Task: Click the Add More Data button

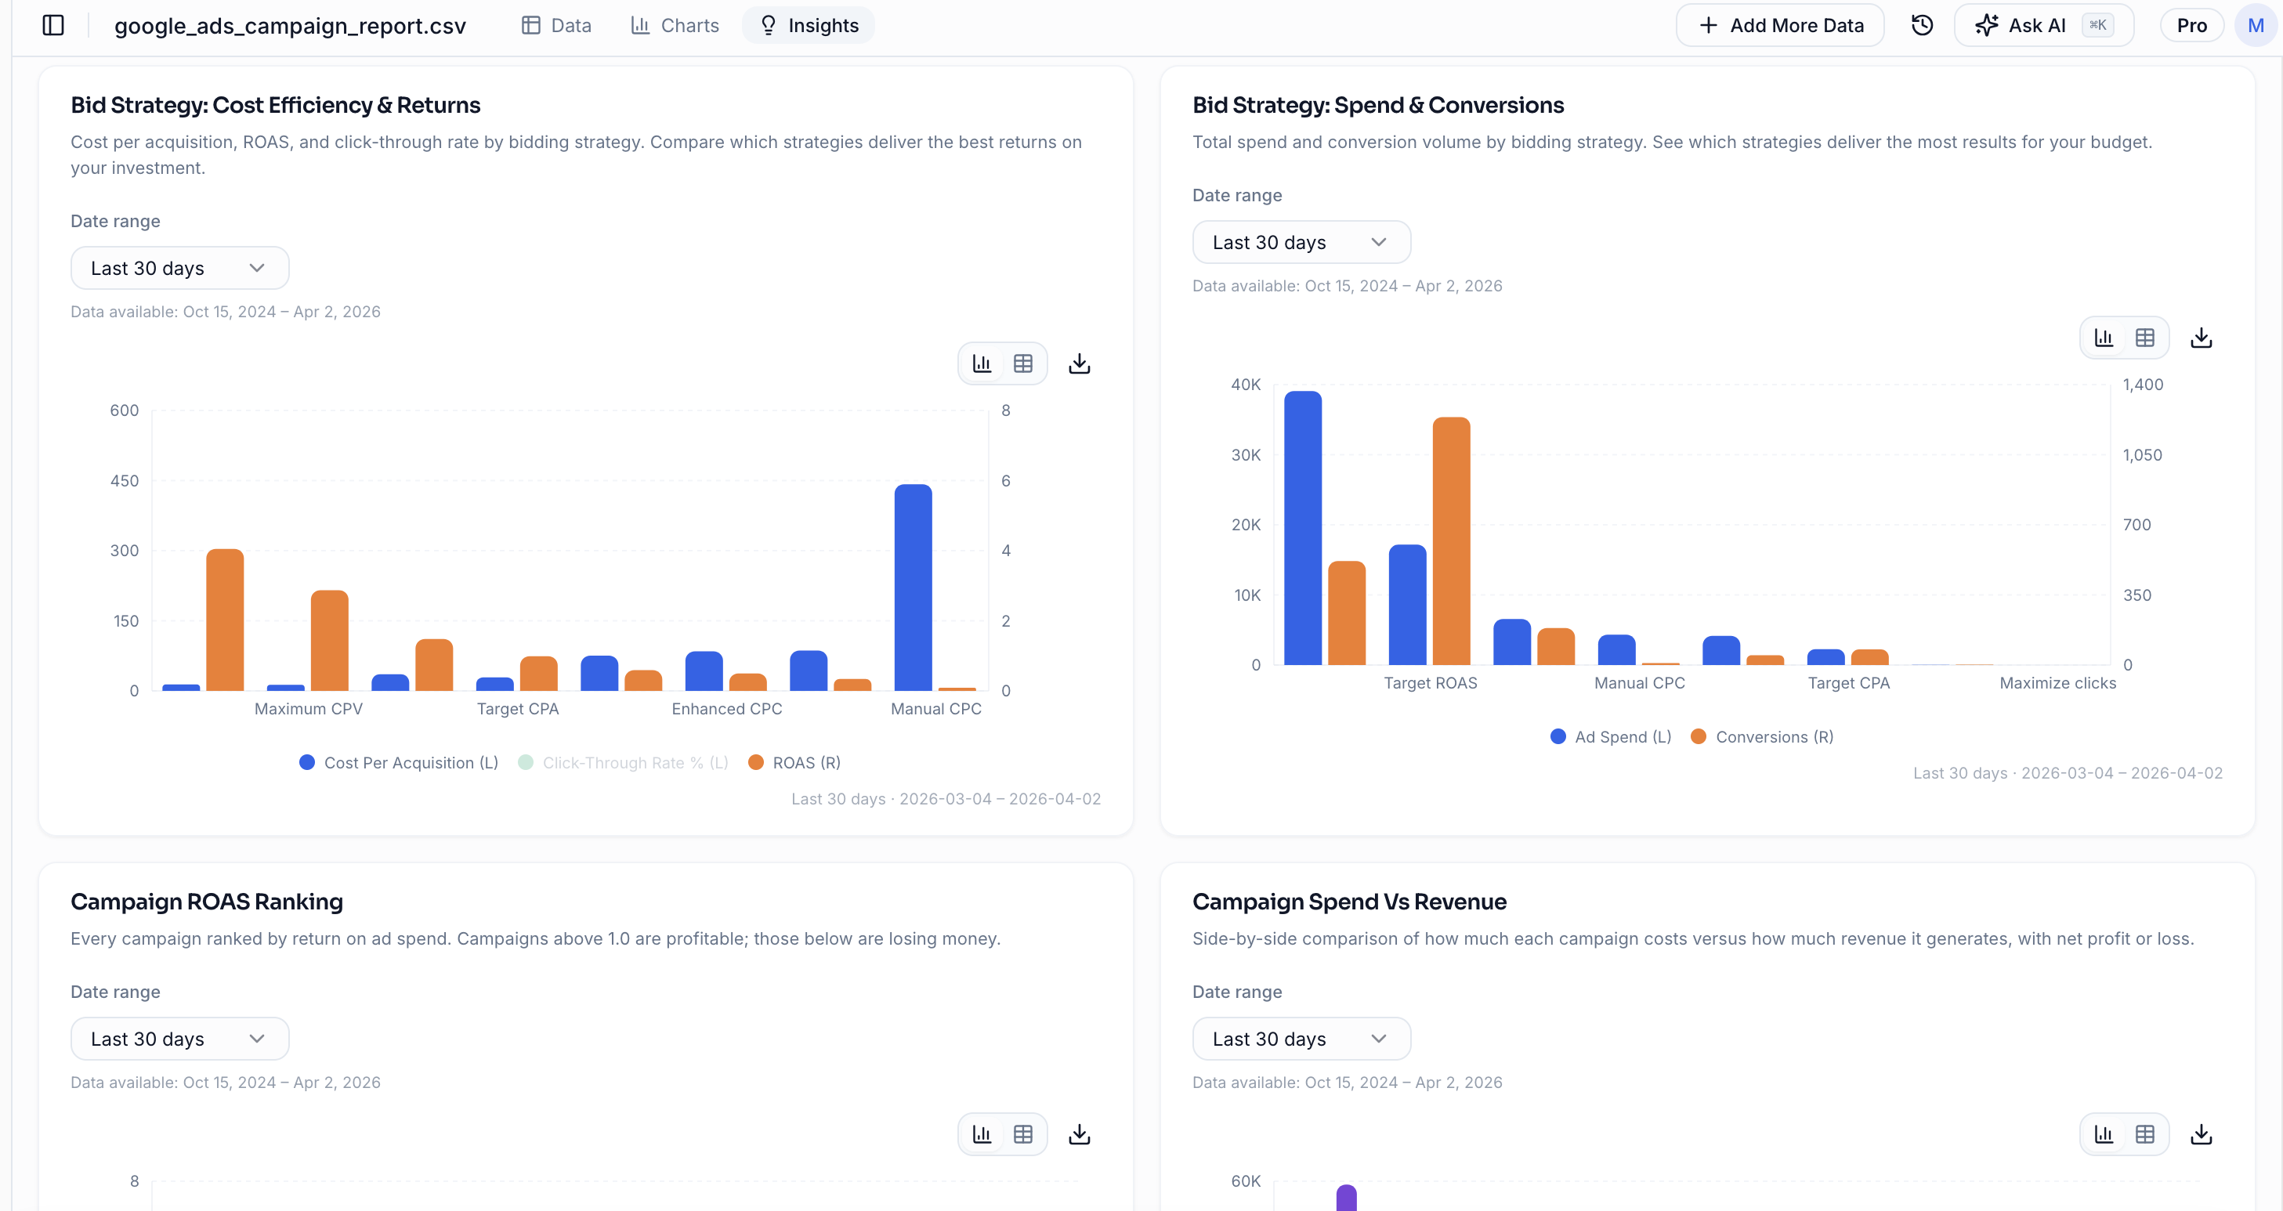Action: pos(1779,25)
